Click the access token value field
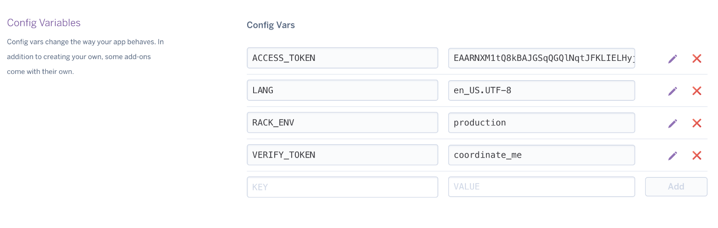 pyautogui.click(x=541, y=58)
